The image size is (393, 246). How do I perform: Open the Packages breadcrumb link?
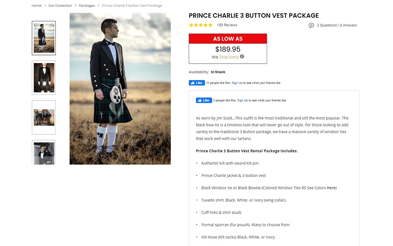tap(87, 6)
